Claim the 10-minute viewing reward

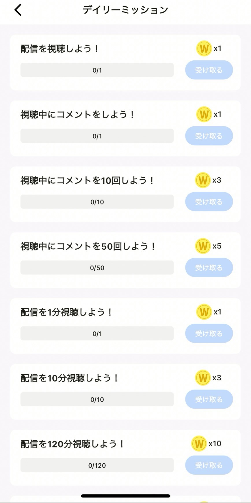pyautogui.click(x=209, y=399)
